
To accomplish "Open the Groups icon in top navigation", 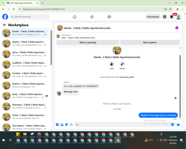I will [109, 17].
